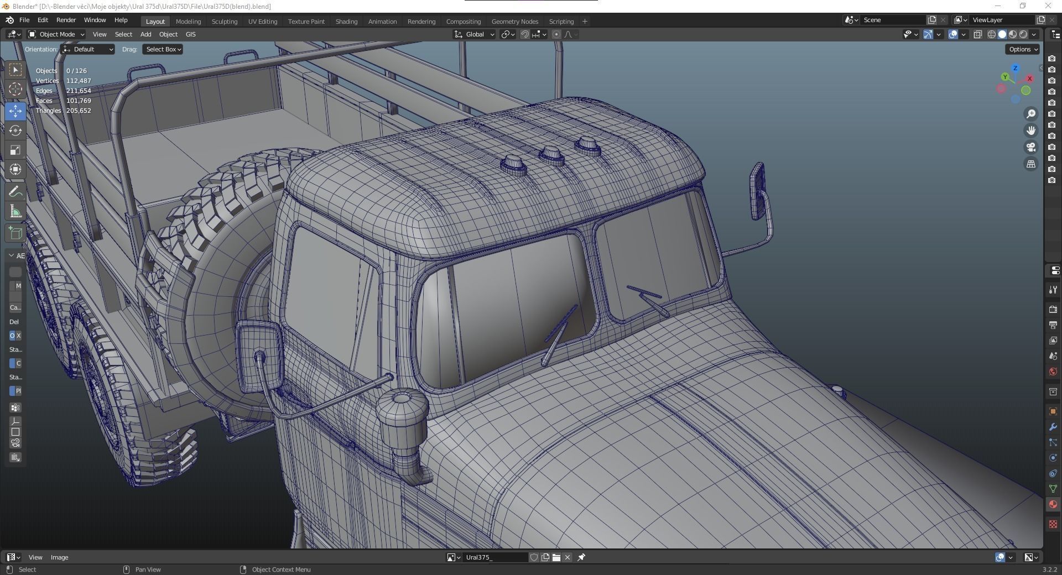This screenshot has height=575, width=1062.
Task: Activate the Transform tool
Action: click(x=15, y=169)
